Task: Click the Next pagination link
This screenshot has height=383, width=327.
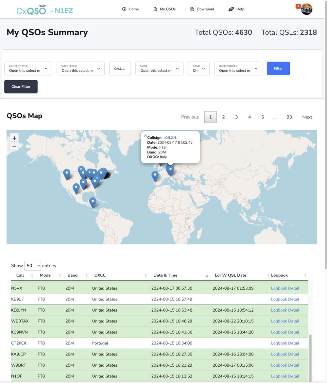Action: [x=307, y=117]
